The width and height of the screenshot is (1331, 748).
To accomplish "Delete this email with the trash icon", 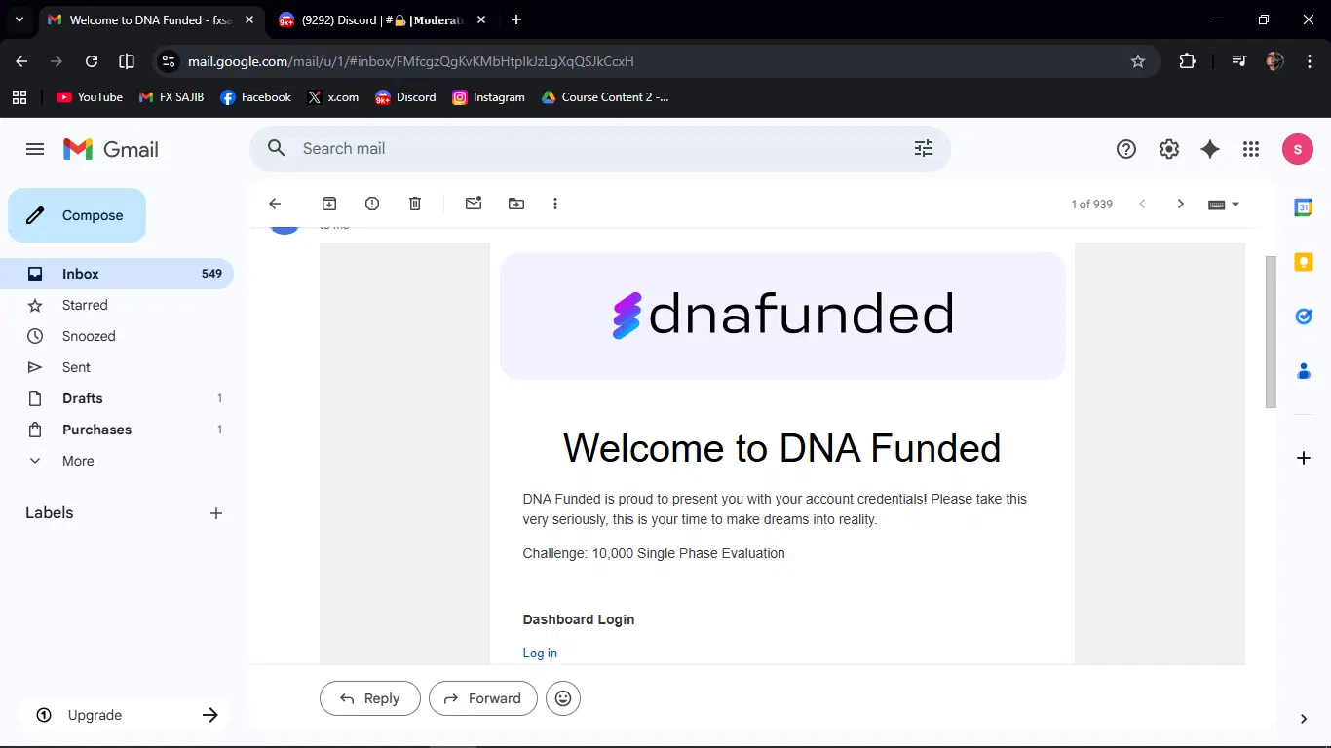I will click(x=415, y=204).
